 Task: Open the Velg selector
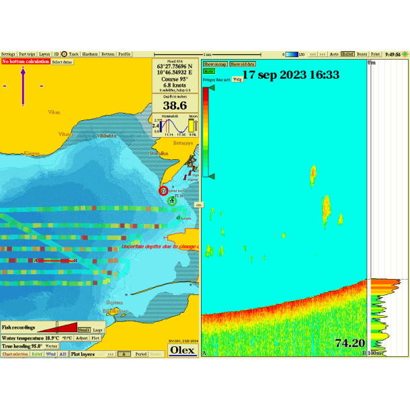pyautogui.click(x=237, y=79)
